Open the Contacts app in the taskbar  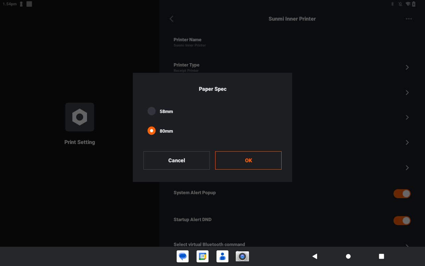coord(222,256)
